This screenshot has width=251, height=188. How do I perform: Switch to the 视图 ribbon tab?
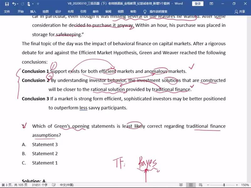coord(121,12)
